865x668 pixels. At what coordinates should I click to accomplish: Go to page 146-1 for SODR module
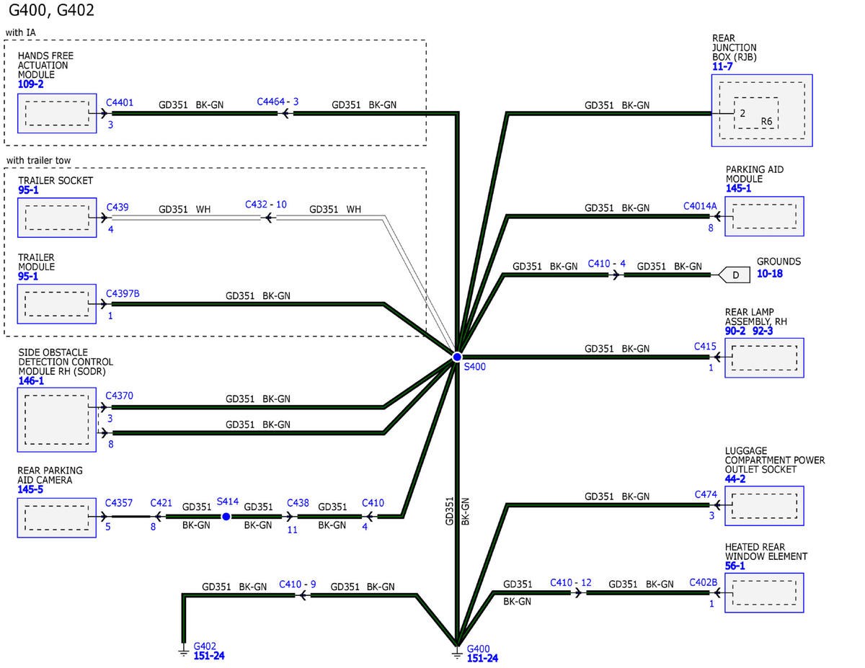(31, 380)
